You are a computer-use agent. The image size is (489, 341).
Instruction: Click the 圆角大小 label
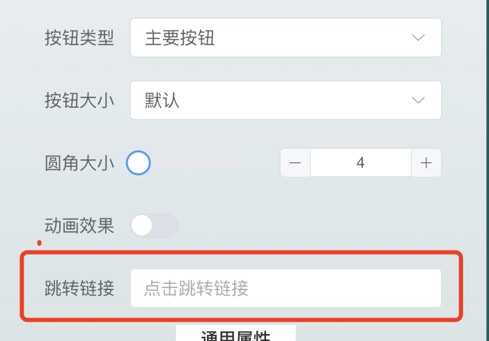pyautogui.click(x=79, y=163)
